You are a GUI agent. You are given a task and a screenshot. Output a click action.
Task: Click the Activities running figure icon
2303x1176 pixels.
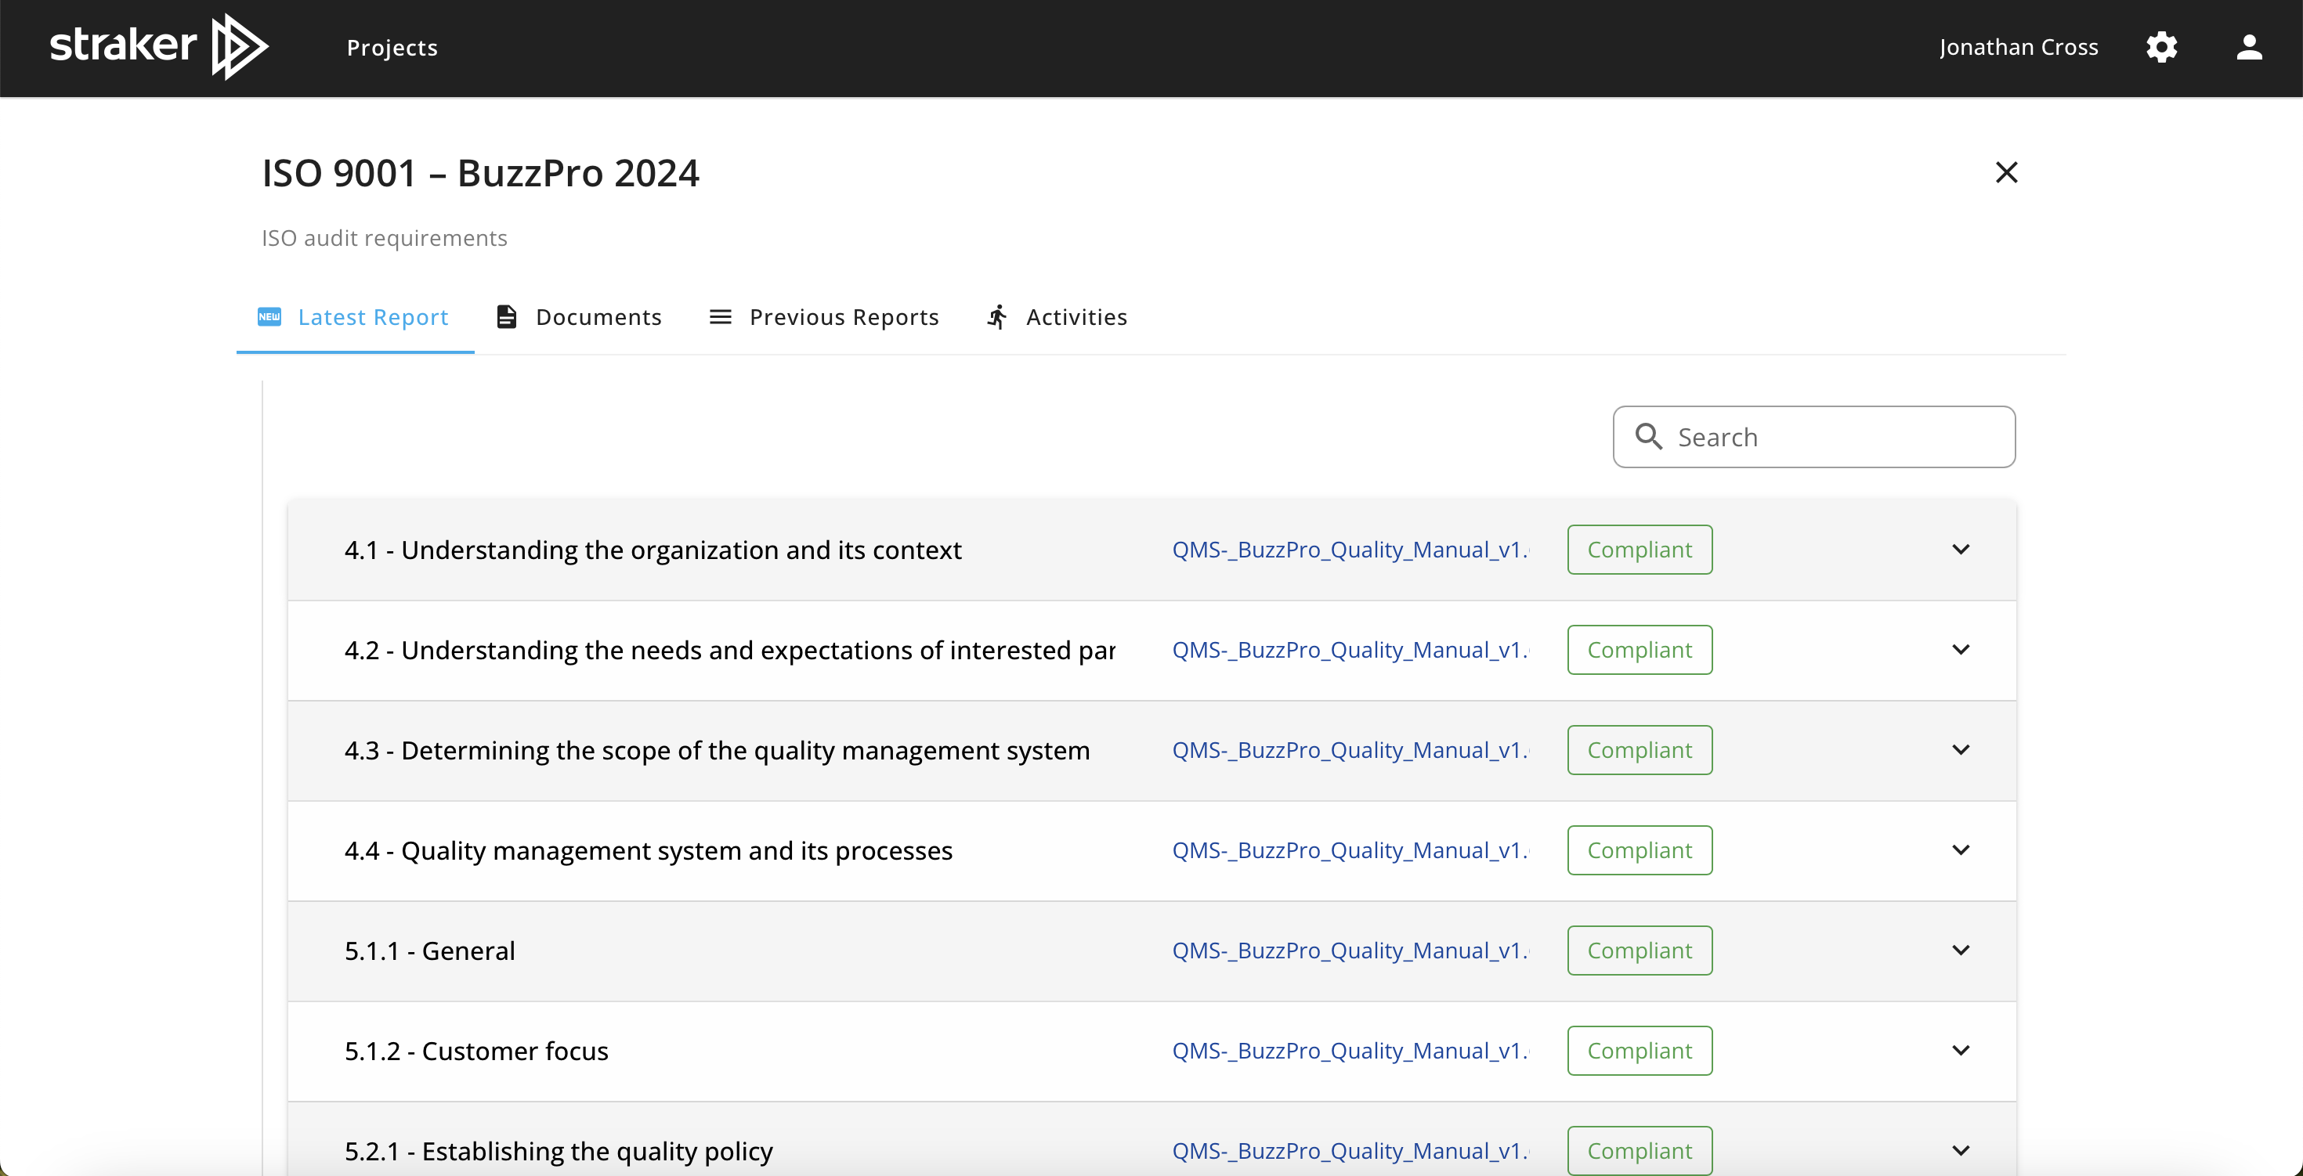point(998,317)
